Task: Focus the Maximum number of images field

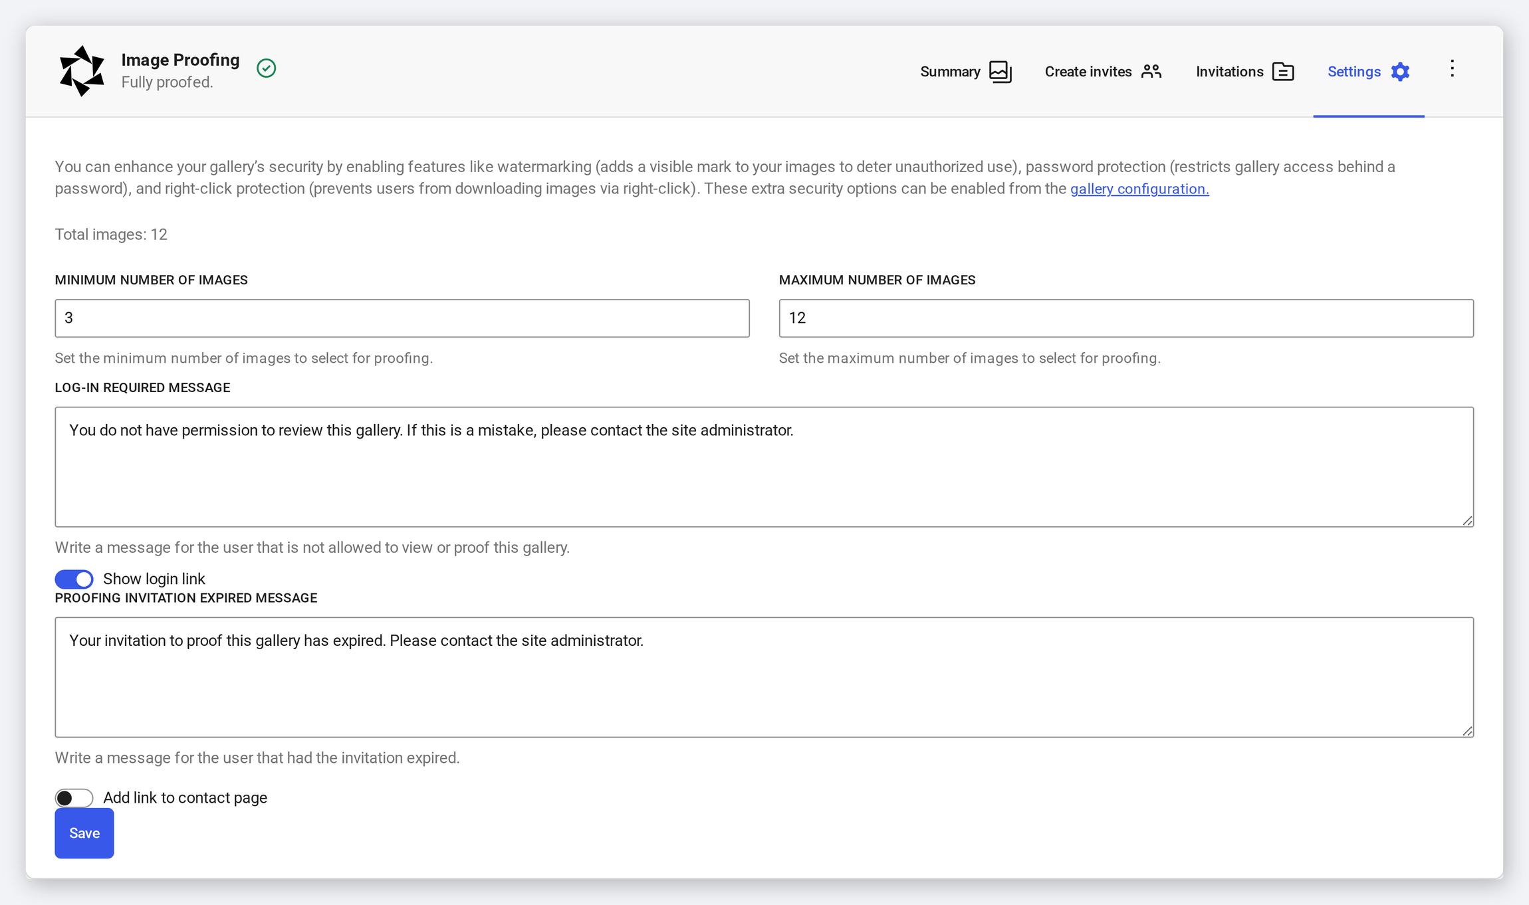Action: (x=1126, y=318)
